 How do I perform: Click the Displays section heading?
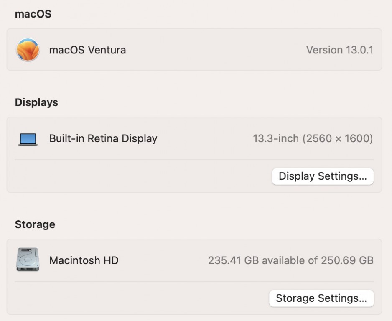coord(36,102)
